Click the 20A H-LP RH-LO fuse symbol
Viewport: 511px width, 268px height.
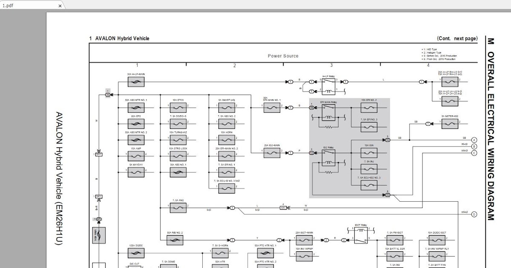(x=450, y=81)
